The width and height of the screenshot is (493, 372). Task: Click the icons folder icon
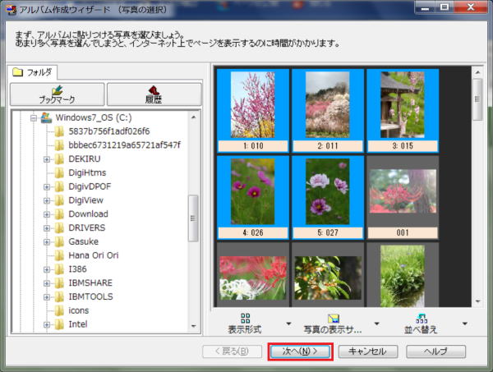click(59, 310)
